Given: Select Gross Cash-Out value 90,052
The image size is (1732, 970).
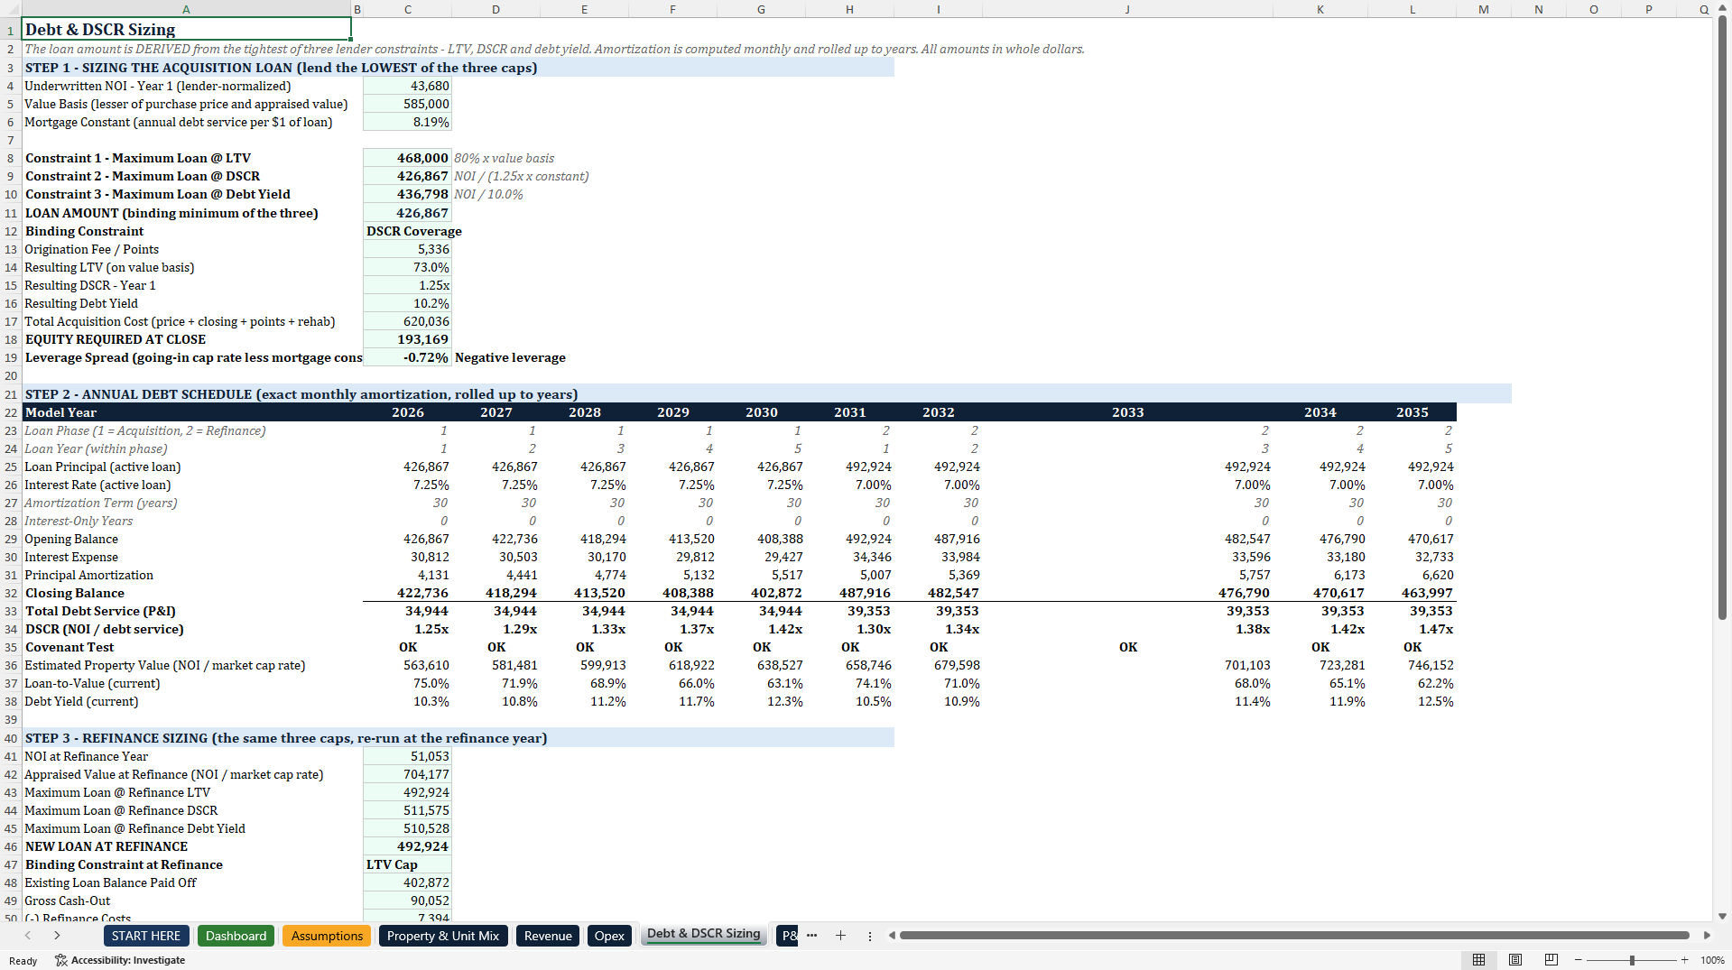Looking at the screenshot, I should (x=407, y=901).
